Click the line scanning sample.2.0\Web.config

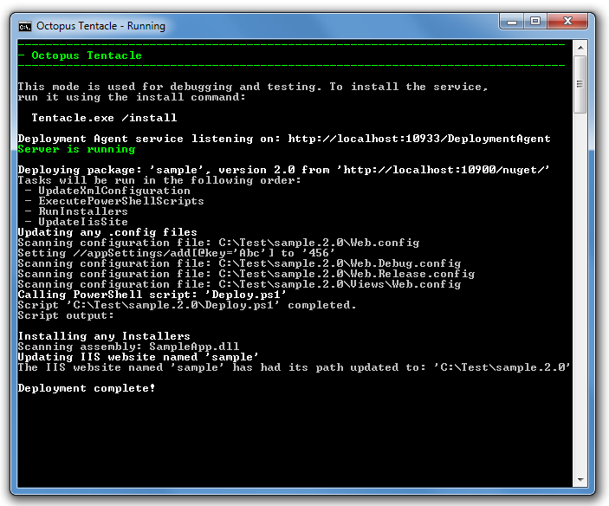coord(218,243)
